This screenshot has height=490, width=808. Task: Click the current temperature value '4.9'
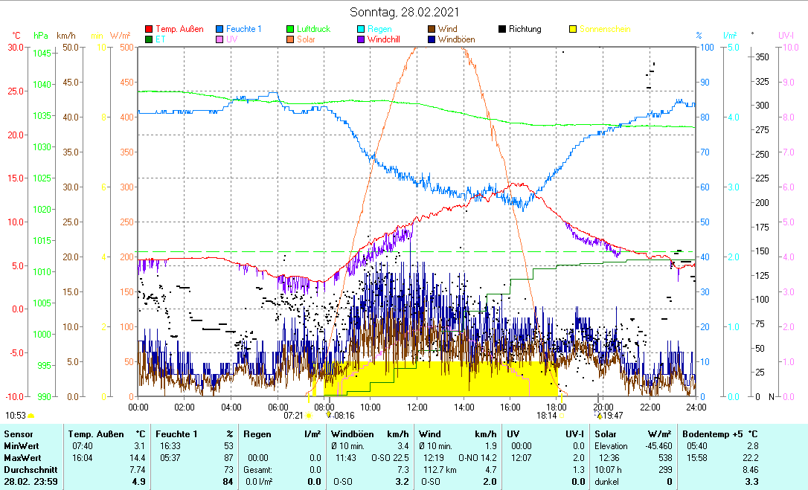[x=139, y=482]
